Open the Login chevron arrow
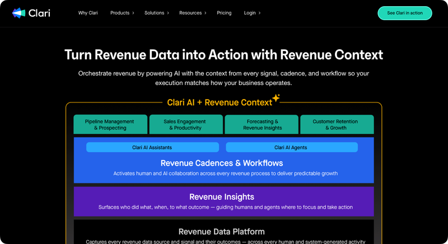Image resolution: width=448 pixels, height=244 pixels. pos(259,13)
